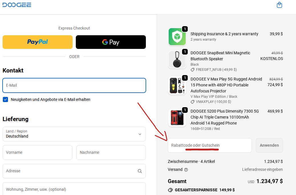Screen dimensions: 296x195
Task: Click the V Max Play phone thumbnail
Action: tap(177, 86)
